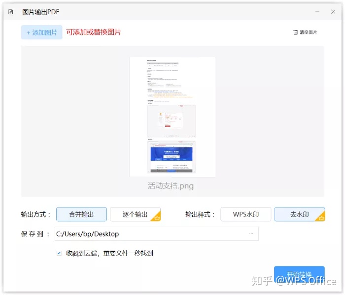Click the 输出方式 label

tap(35, 214)
